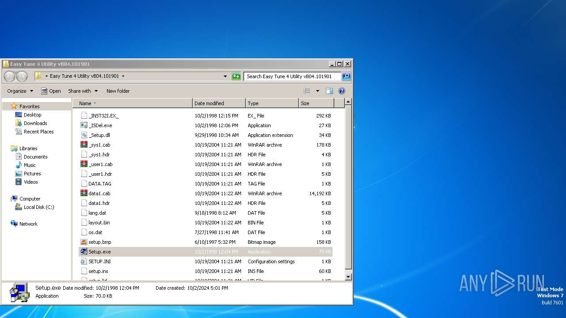Go forward with the Forward arrow button
Viewport: 566px width, 318px height.
(x=22, y=76)
